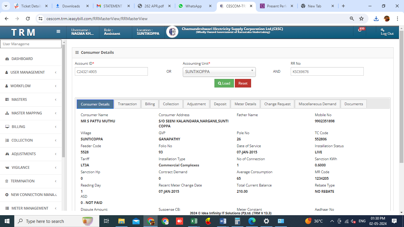Open Word from the taskbar
Viewport: 404px width, 227px height.
[x=223, y=221]
